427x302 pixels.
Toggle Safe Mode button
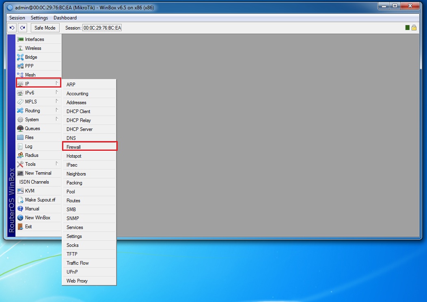(x=45, y=28)
